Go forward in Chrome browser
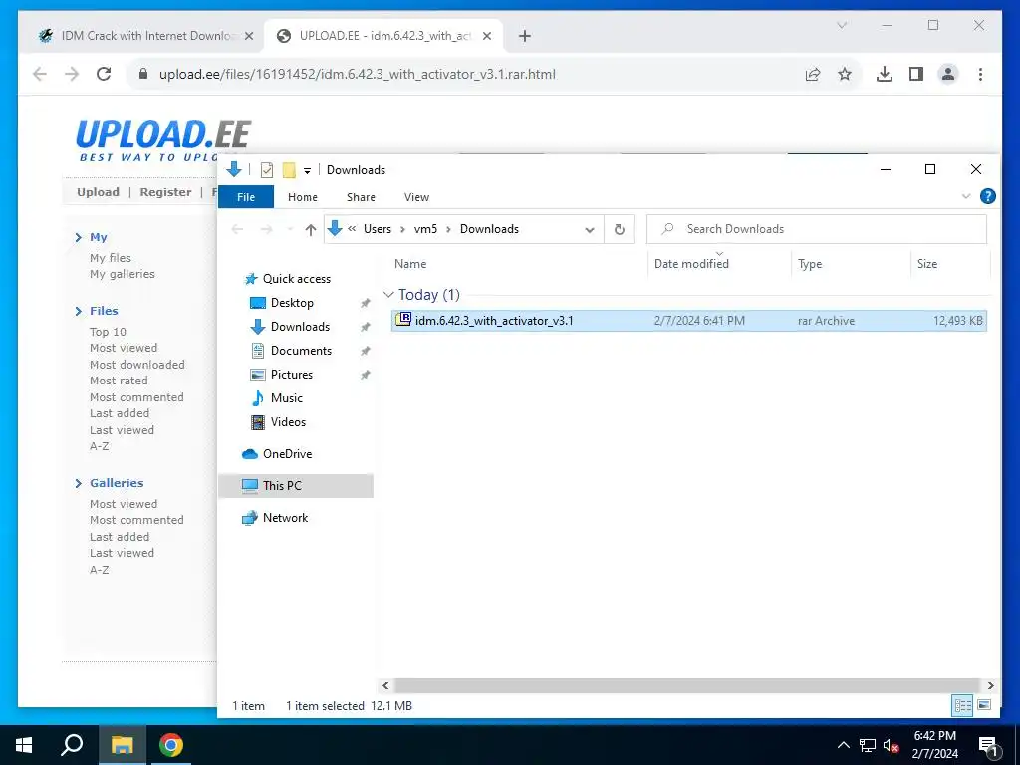The height and width of the screenshot is (765, 1020). [x=72, y=74]
